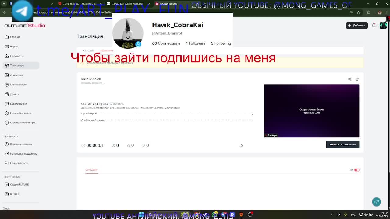Click the Windows Start button
This screenshot has height=219, width=390.
pyautogui.click(x=141, y=214)
